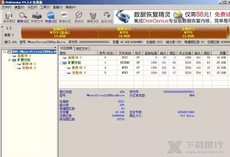Select 文档(F:) in the left tree
Screen dimensions: 230x157
(x=29, y=68)
